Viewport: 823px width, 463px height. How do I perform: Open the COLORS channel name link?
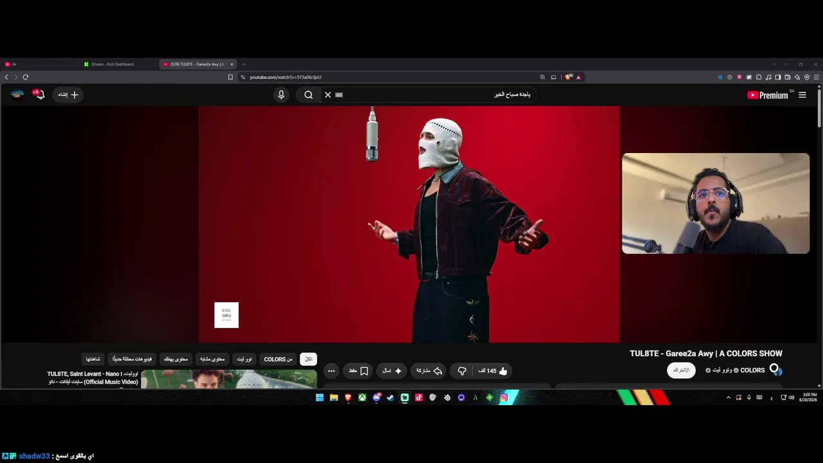tap(752, 370)
